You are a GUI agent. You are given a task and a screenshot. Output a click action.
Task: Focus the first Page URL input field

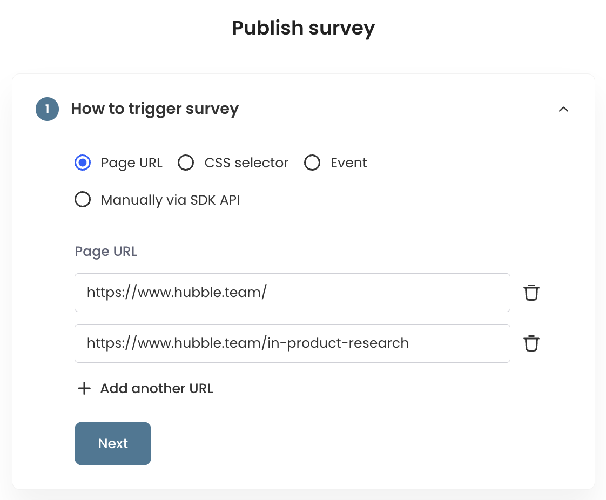click(x=292, y=293)
